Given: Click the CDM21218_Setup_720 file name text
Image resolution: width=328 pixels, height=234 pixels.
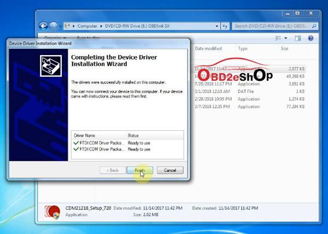Looking at the screenshot, I should coord(88,208).
